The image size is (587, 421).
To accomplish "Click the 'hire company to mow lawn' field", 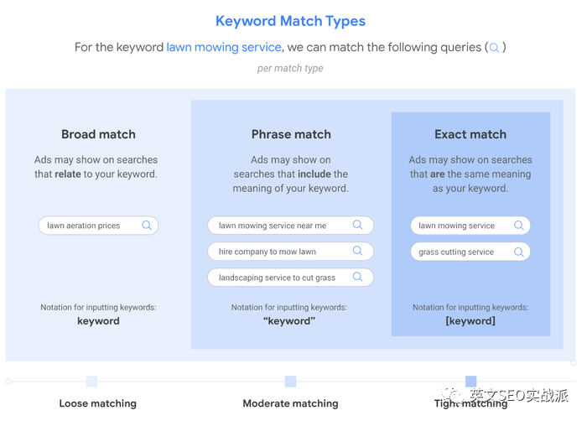I will pos(290,251).
